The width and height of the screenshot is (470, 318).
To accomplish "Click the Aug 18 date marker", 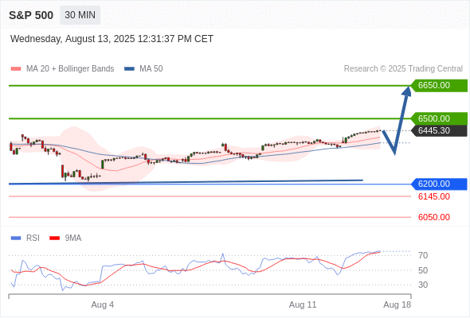I will 398,304.
